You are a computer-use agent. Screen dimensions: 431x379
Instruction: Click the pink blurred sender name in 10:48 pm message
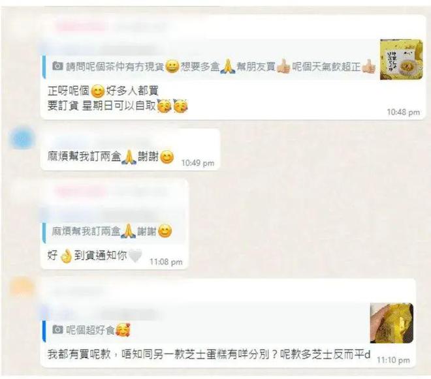81,27
